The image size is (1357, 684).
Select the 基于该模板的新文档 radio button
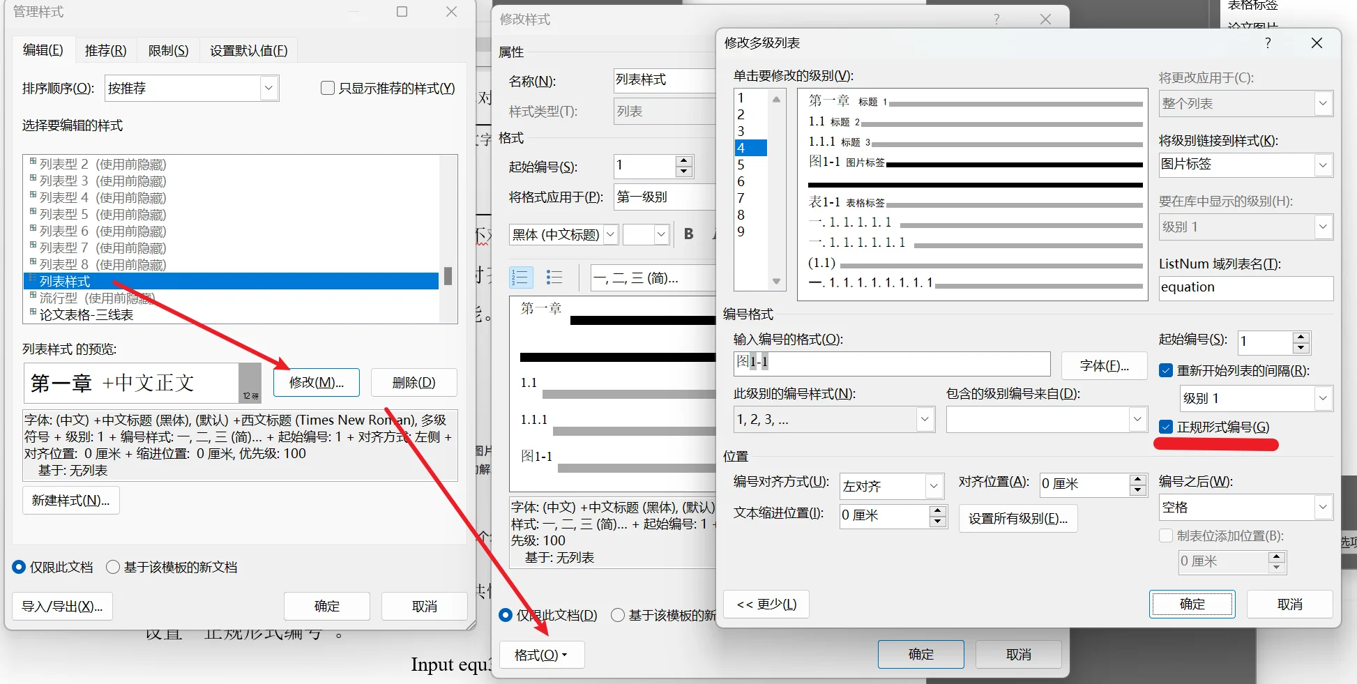click(x=113, y=567)
